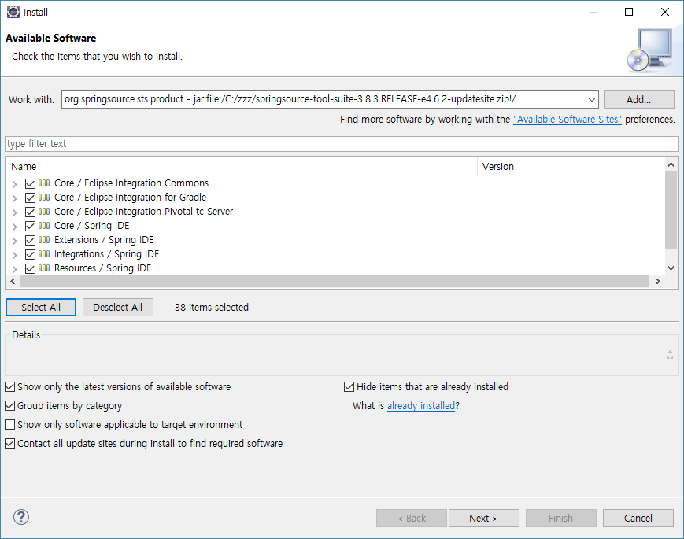The image size is (684, 539).
Task: Click the horizontal scrollbar thumb of software list
Action: [x=335, y=281]
